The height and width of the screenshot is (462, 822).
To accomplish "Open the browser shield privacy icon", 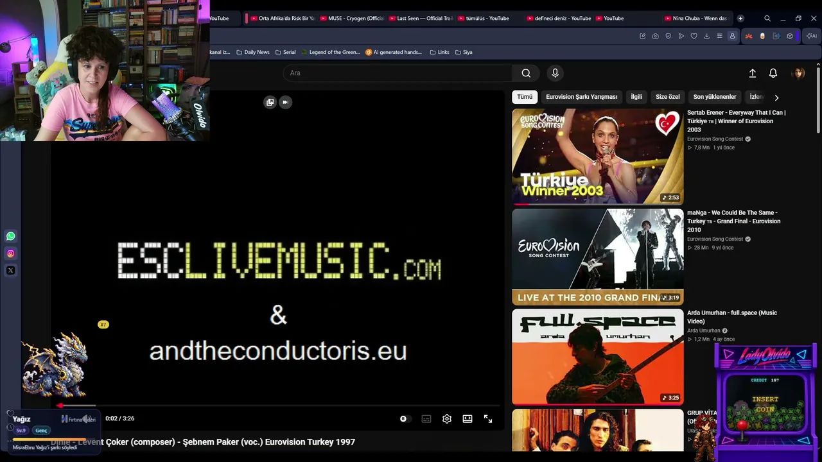I will (668, 36).
